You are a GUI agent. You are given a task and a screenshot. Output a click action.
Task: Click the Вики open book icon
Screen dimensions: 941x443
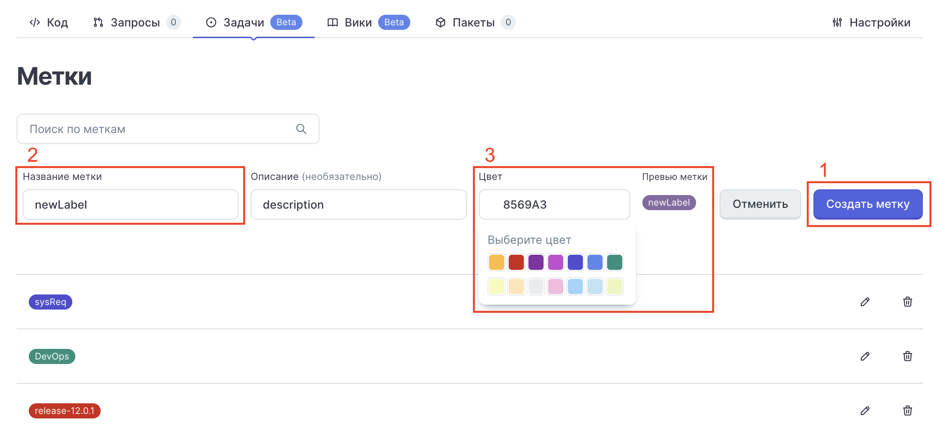pyautogui.click(x=332, y=23)
